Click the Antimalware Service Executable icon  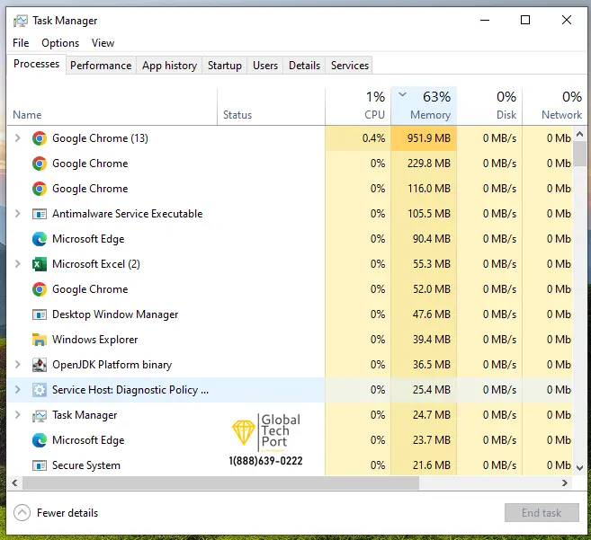pyautogui.click(x=40, y=214)
